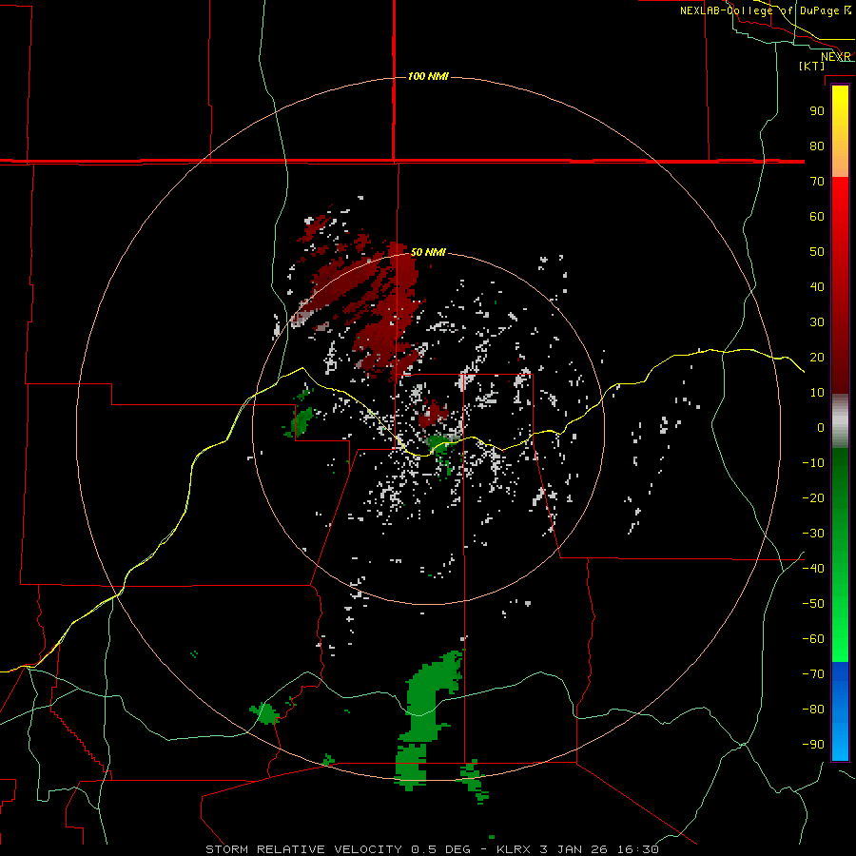
Task: Click the -30 scale label
Action: point(813,534)
